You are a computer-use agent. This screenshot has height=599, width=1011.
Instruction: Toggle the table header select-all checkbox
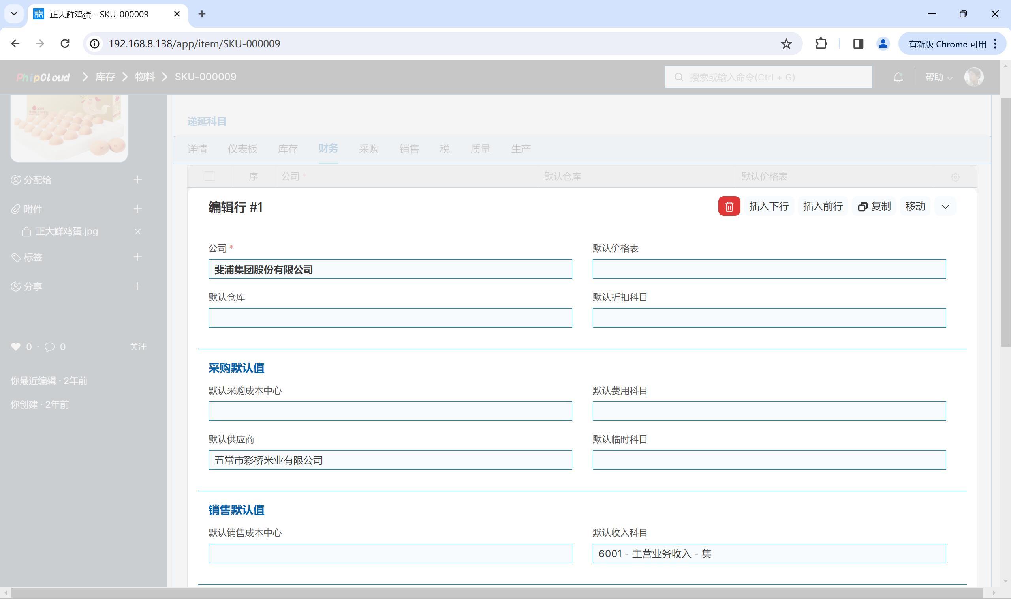[209, 176]
